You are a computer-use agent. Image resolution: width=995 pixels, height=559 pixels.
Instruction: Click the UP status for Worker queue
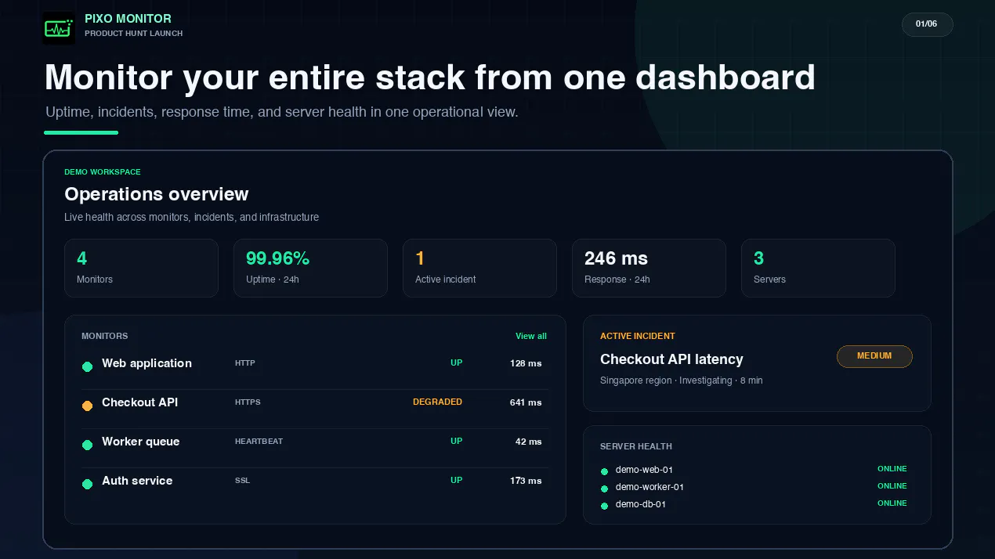(x=456, y=441)
